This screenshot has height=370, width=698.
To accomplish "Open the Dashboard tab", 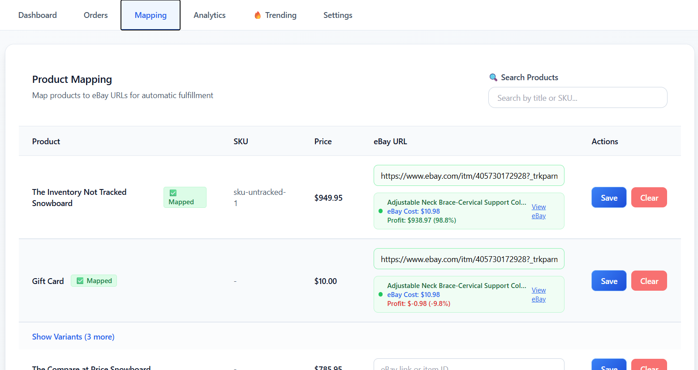I will (38, 15).
